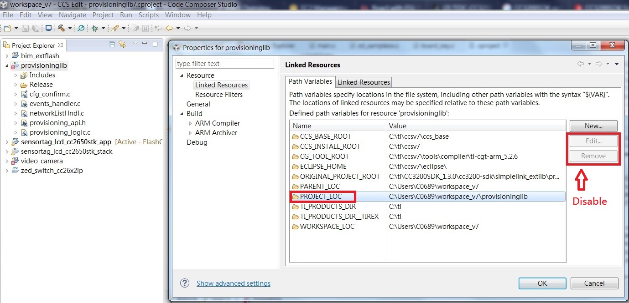Select the Path Variables tab
Image resolution: width=629 pixels, height=303 pixels.
click(310, 81)
